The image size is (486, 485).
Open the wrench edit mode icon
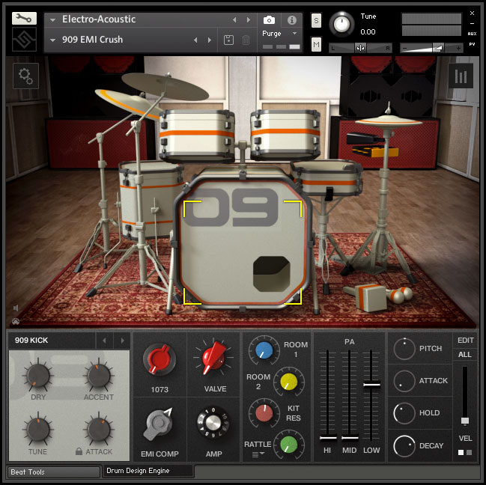pyautogui.click(x=24, y=19)
